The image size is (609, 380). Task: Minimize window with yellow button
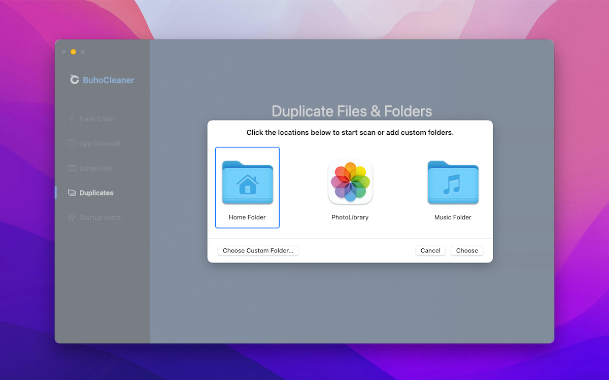(x=73, y=52)
